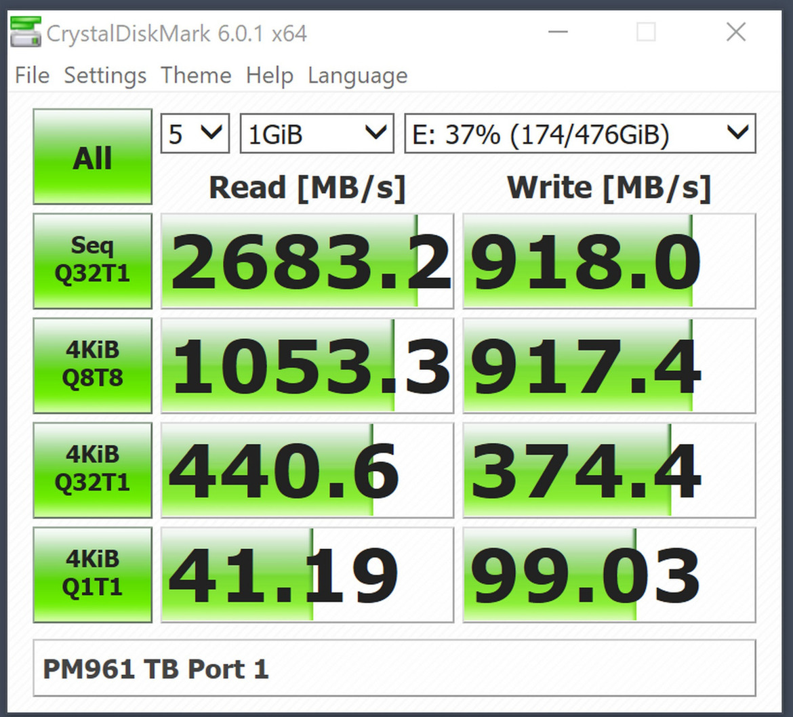Start the 4KiB Q1T1 test
This screenshot has width=793, height=717.
click(x=93, y=575)
